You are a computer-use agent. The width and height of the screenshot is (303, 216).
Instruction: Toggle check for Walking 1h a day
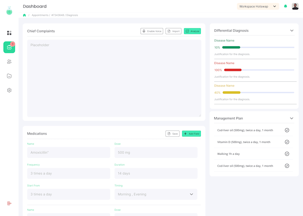287,154
